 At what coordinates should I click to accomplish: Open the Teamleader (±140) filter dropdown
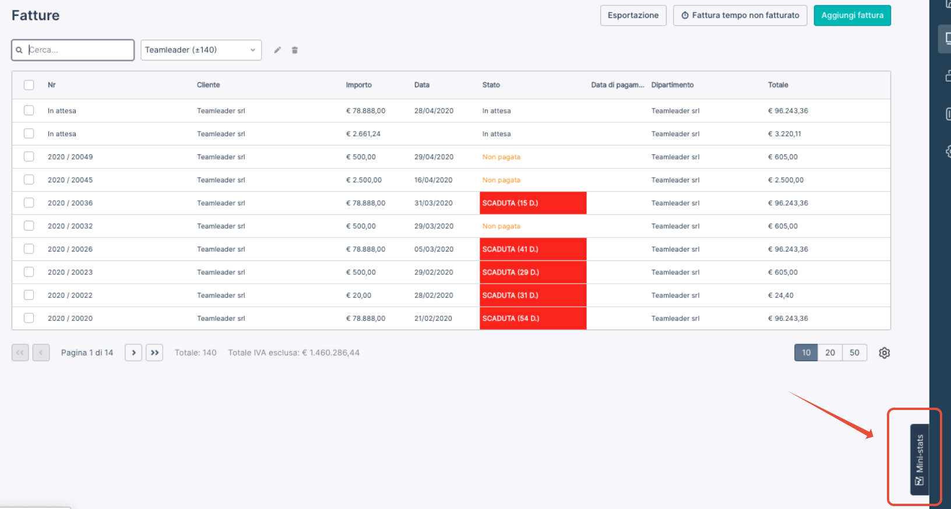point(201,50)
